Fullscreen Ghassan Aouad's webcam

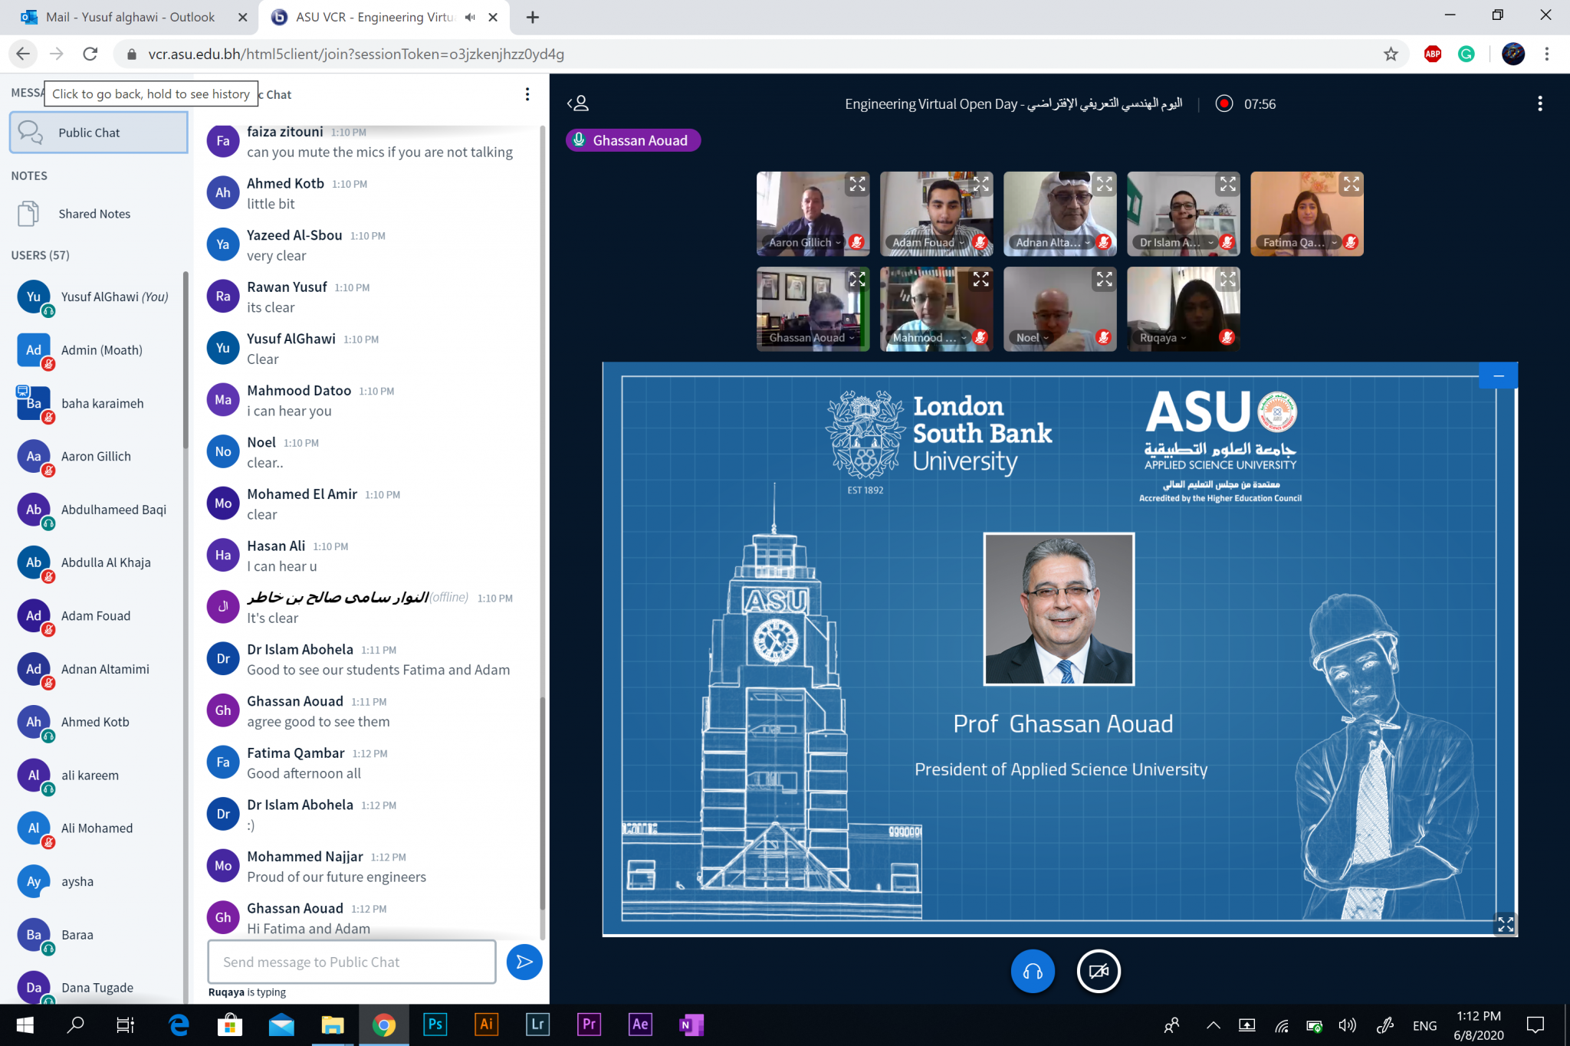coord(857,280)
